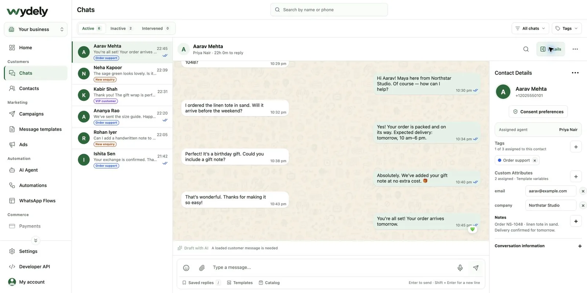Send the message with the send icon
This screenshot has height=293, width=587.
tap(475, 268)
